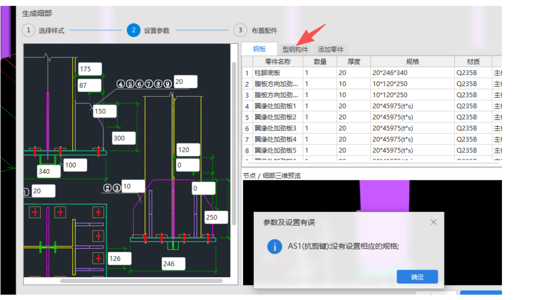Image resolution: width=541 pixels, height=300 pixels.
Task: Select the 翼缘处加劲板1 row
Action: [x=372, y=106]
